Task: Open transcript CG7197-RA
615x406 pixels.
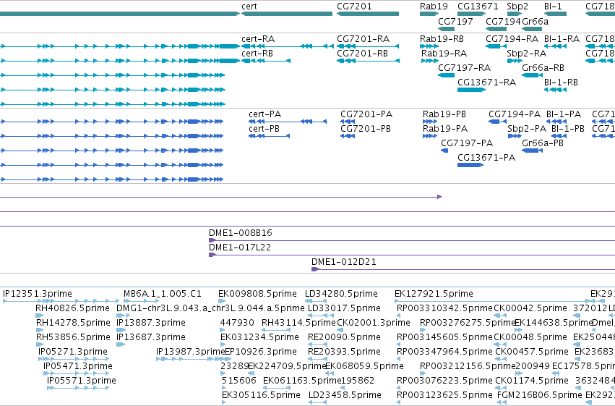Action: pos(447,75)
